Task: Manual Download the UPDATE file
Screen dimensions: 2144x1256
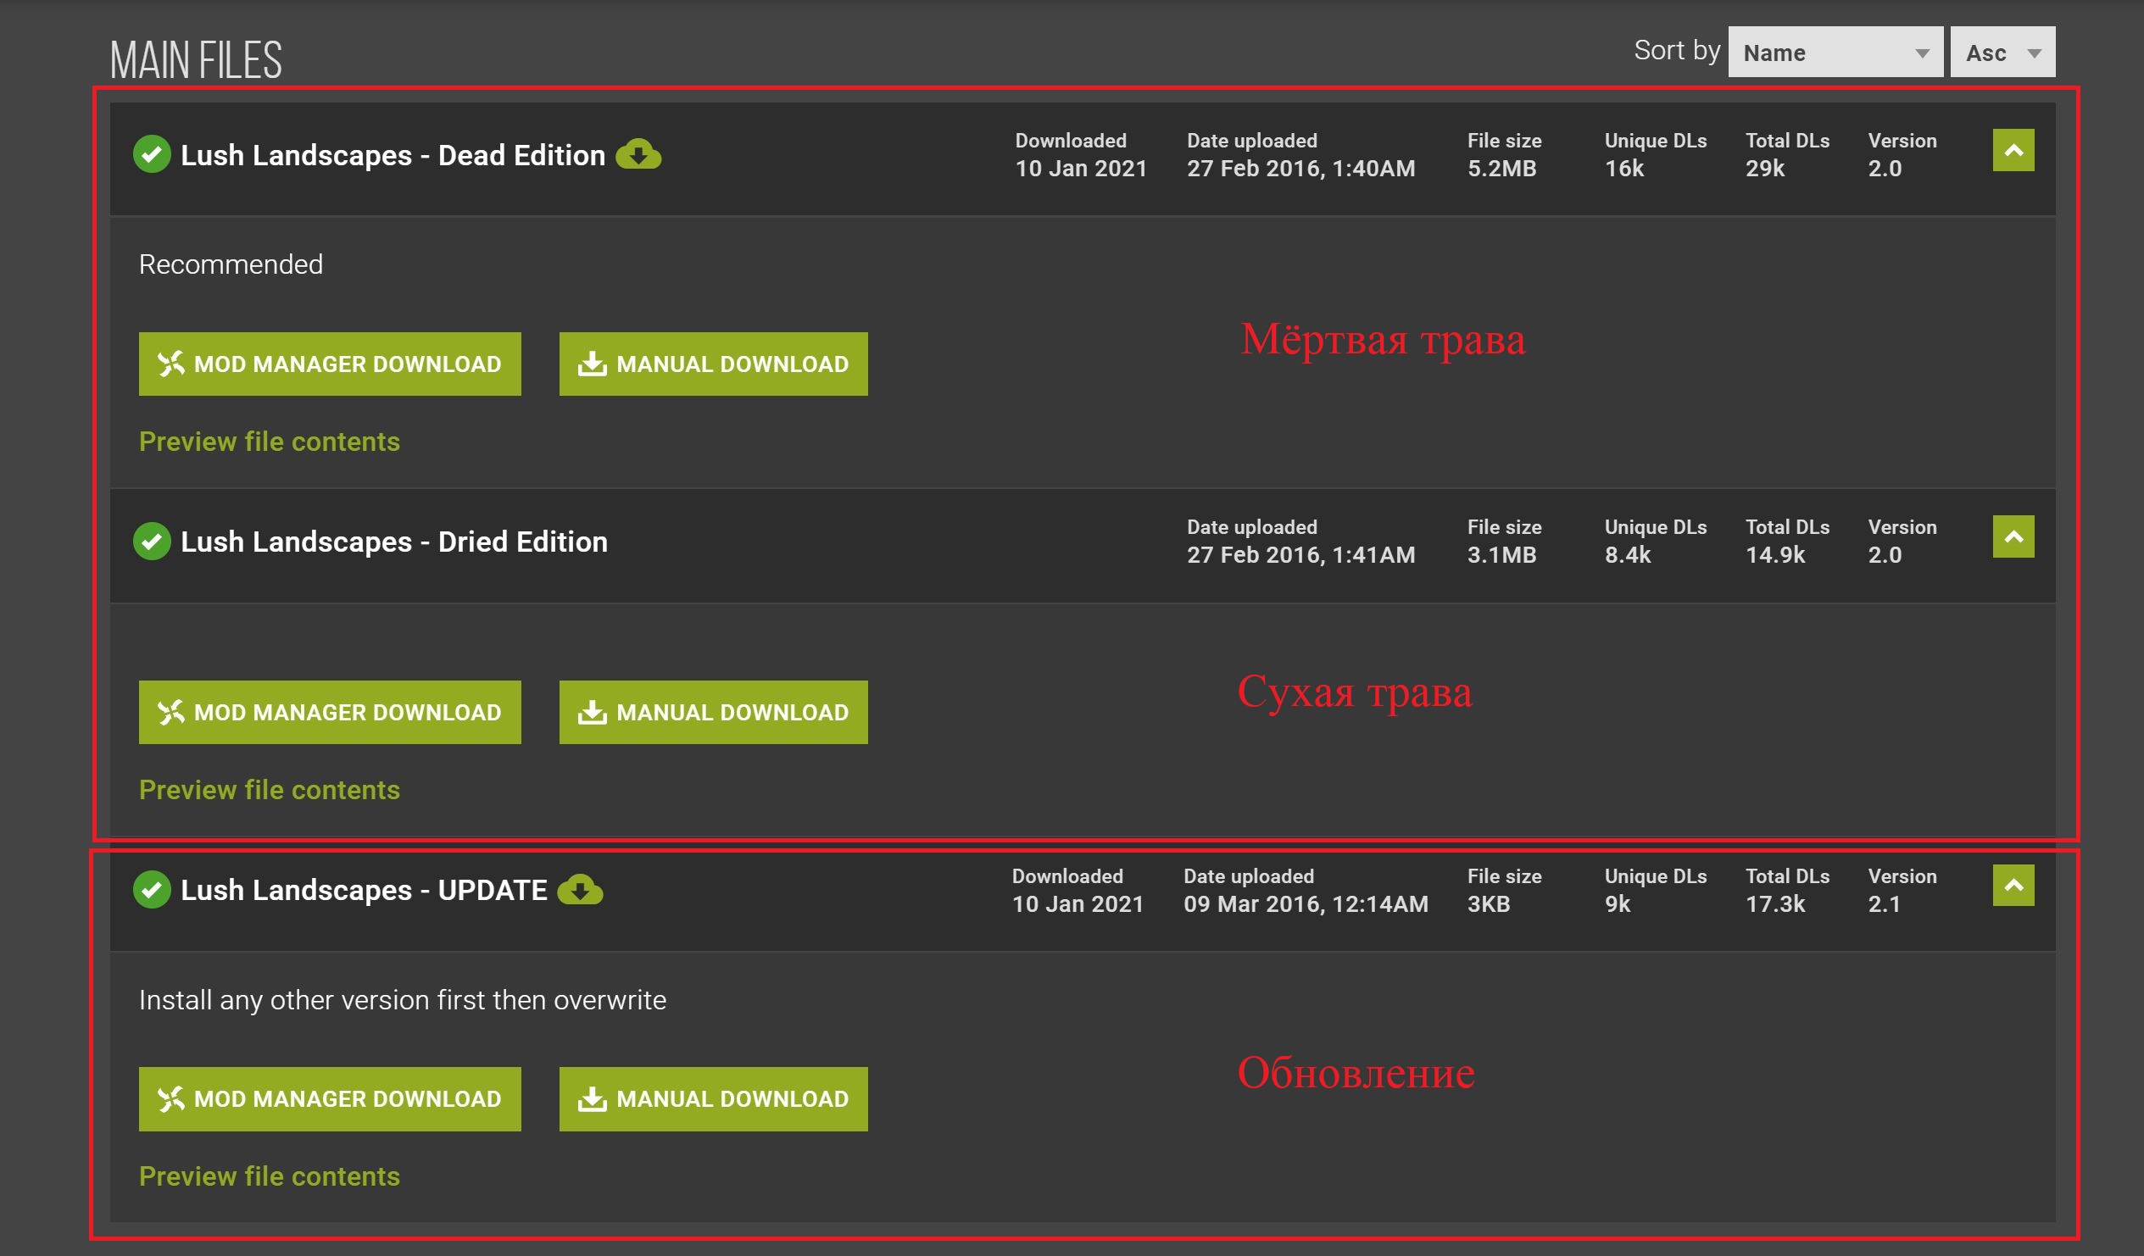Action: [713, 1098]
